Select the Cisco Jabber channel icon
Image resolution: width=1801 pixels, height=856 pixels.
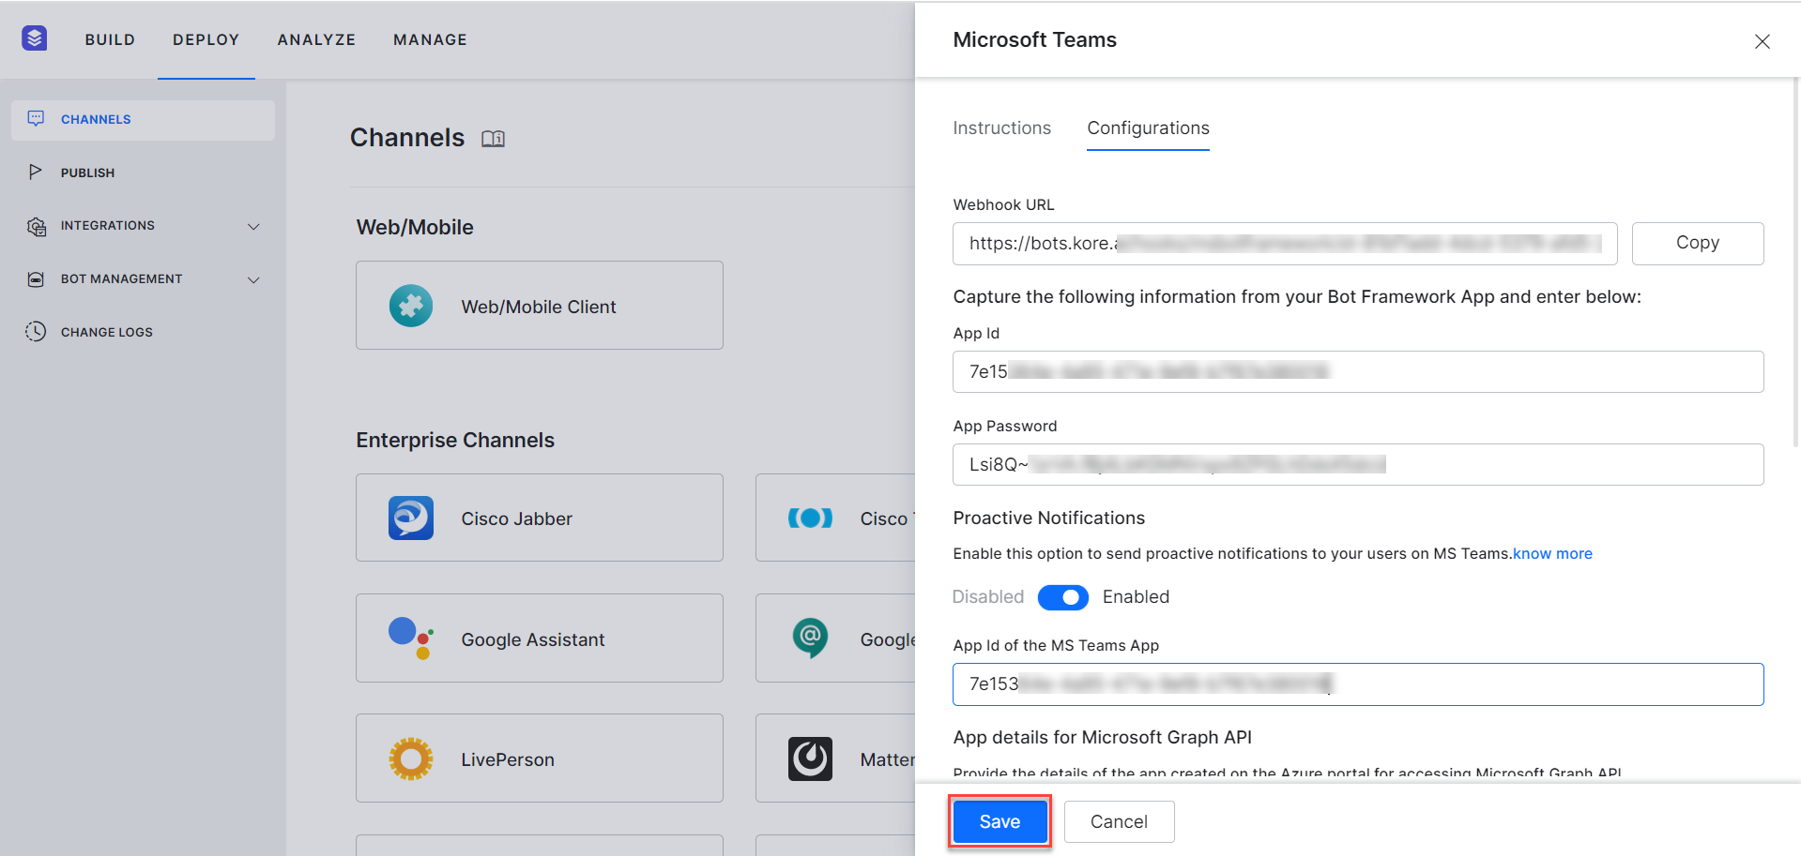tap(410, 518)
